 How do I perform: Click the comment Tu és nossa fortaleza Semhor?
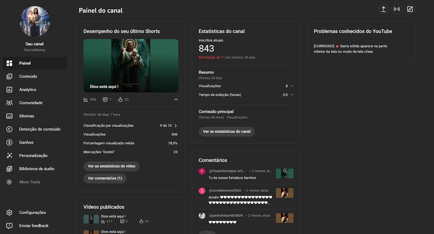pyautogui.click(x=232, y=178)
